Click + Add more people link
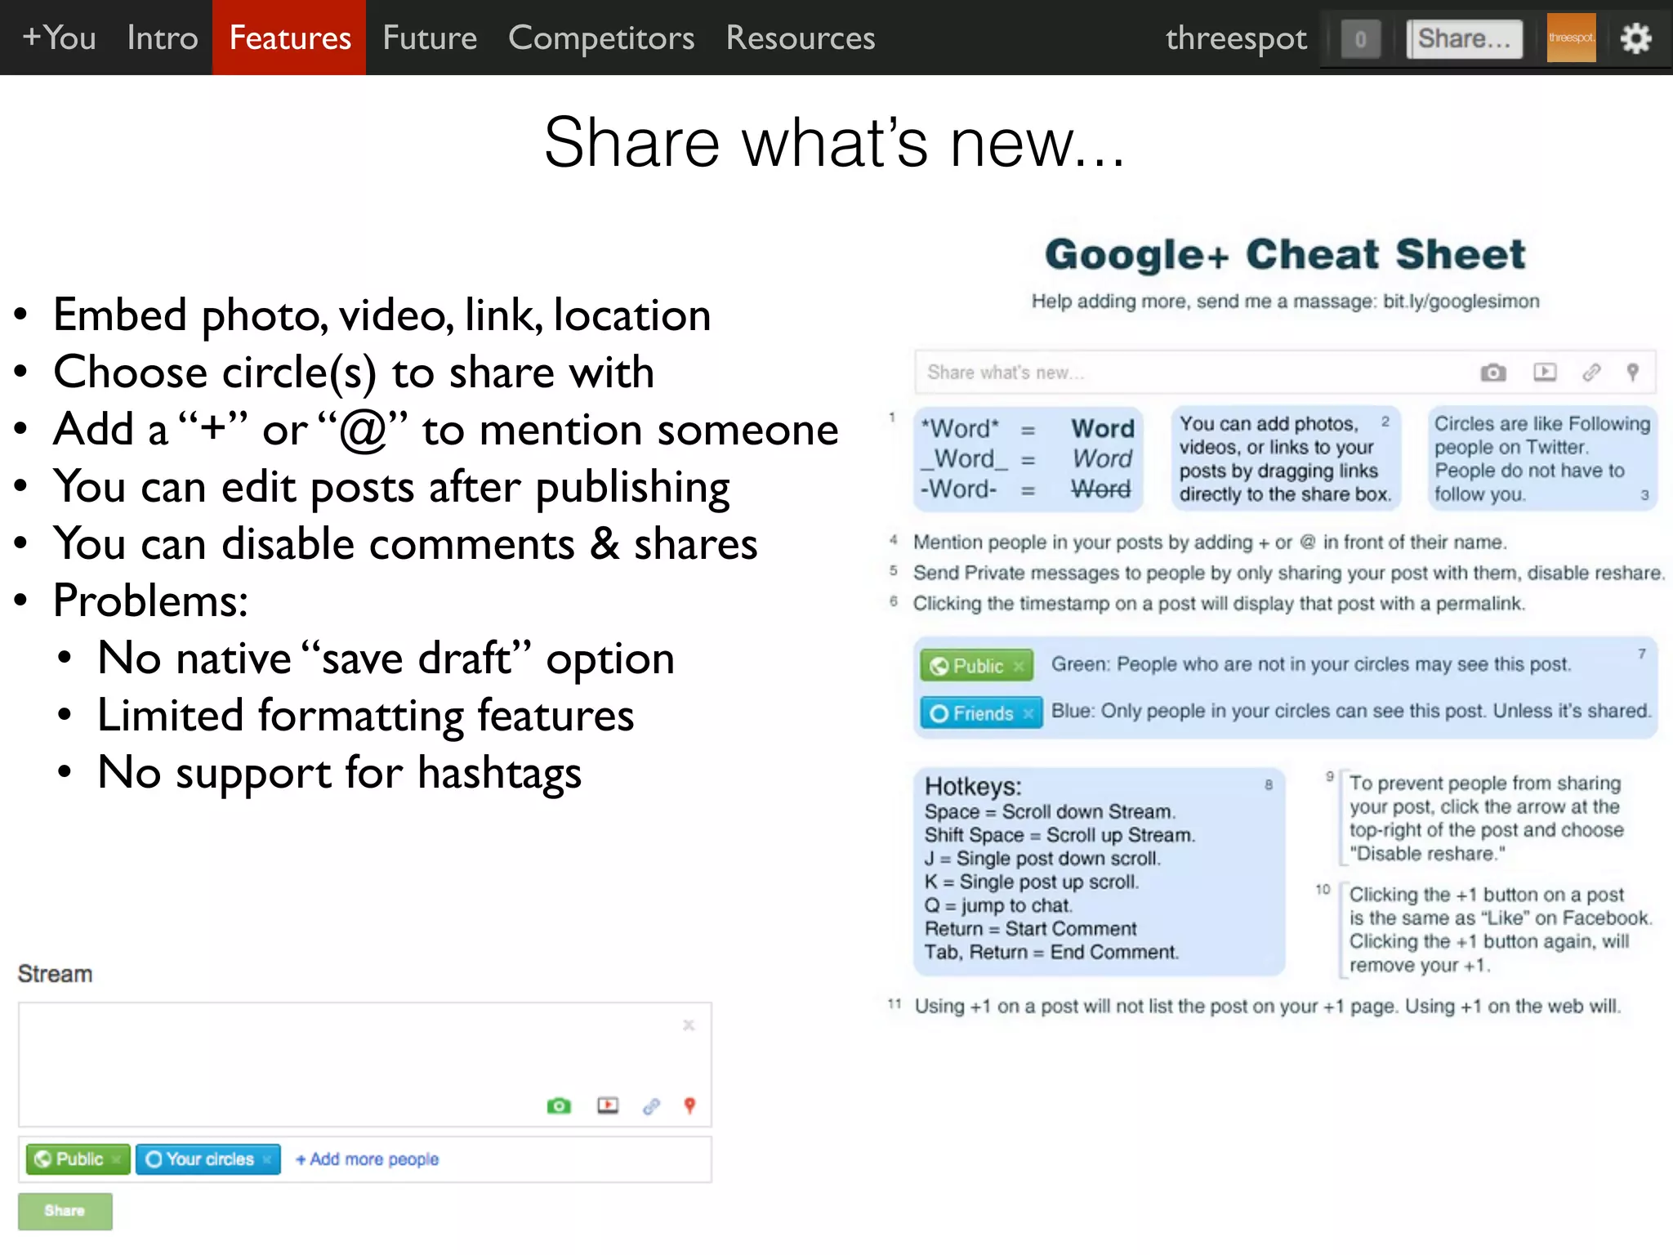The width and height of the screenshot is (1673, 1255). (x=367, y=1159)
